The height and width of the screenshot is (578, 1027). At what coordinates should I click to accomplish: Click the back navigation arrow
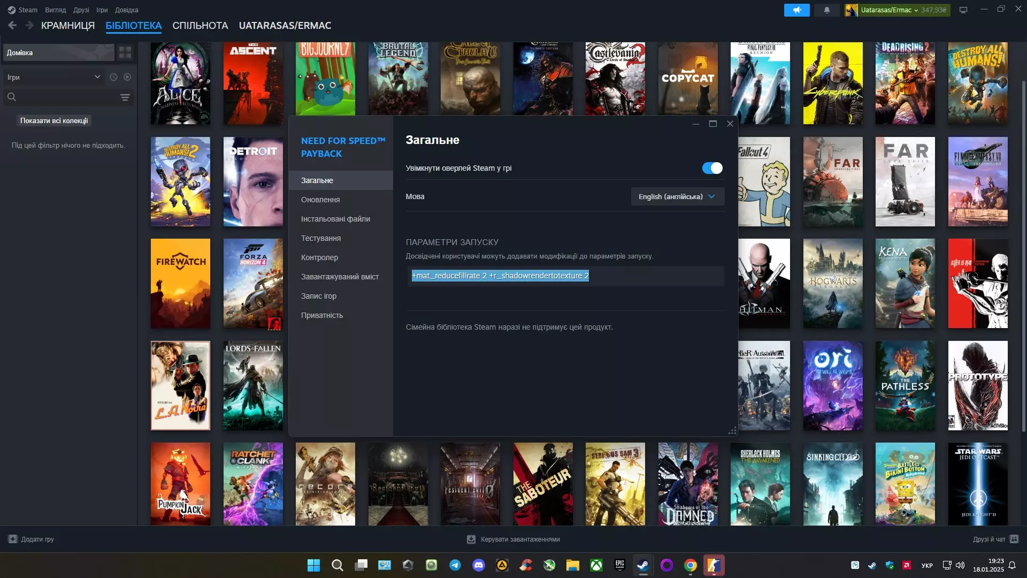click(x=12, y=25)
